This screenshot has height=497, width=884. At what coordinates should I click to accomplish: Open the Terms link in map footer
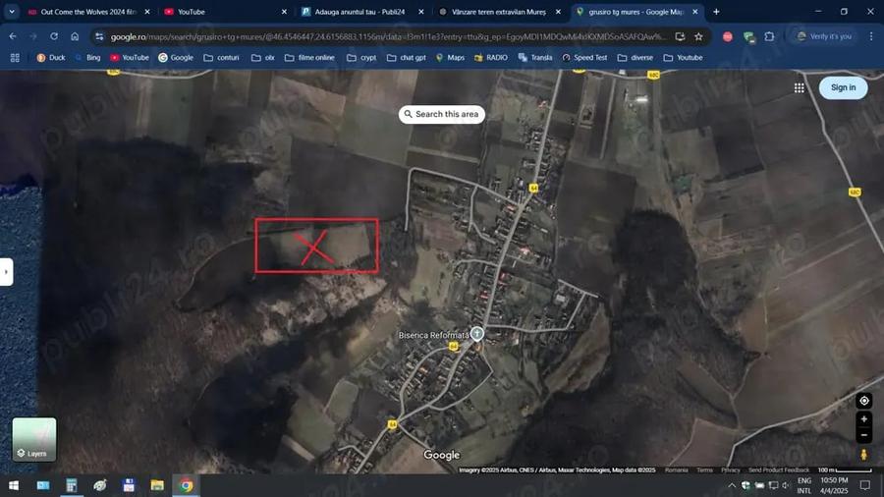coord(704,469)
